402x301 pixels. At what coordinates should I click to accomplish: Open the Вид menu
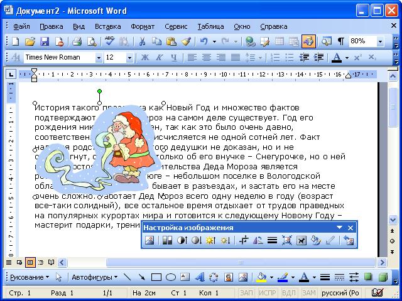[x=79, y=26]
